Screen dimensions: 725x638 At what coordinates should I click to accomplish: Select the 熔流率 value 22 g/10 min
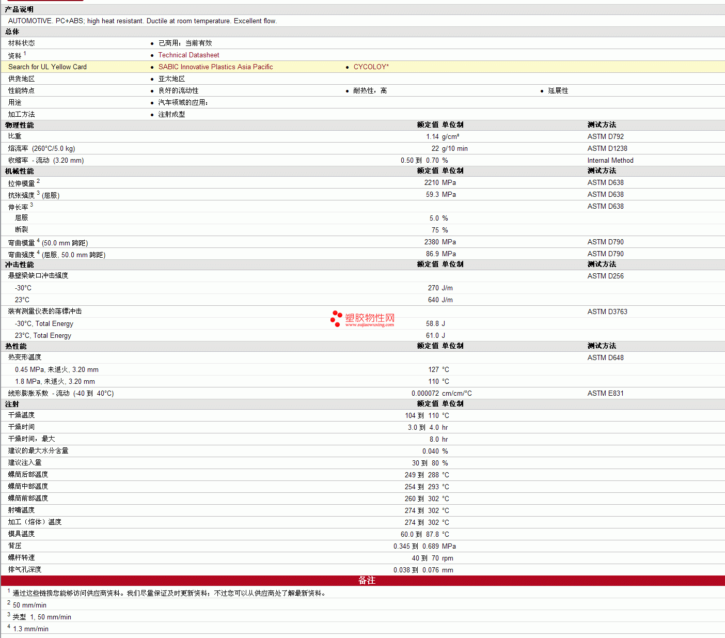[449, 148]
